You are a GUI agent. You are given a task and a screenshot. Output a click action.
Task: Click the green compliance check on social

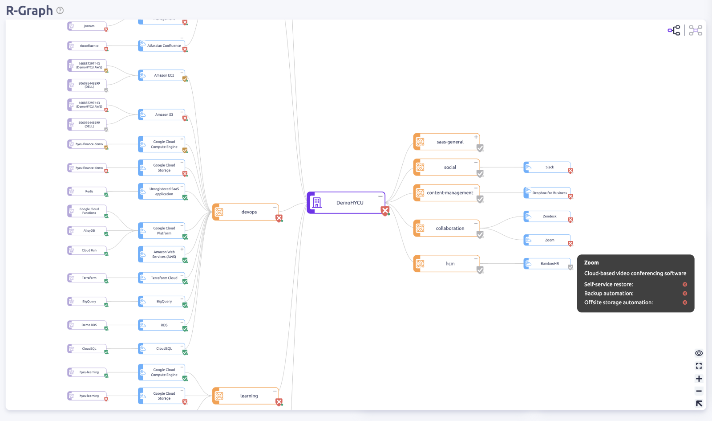[x=480, y=175]
